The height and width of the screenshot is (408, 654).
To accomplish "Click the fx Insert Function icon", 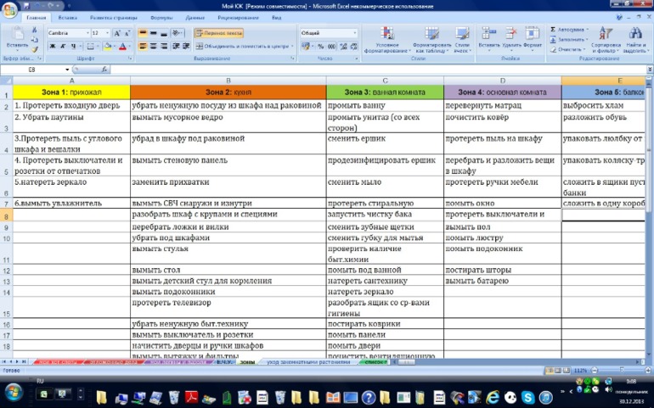I will pos(104,70).
